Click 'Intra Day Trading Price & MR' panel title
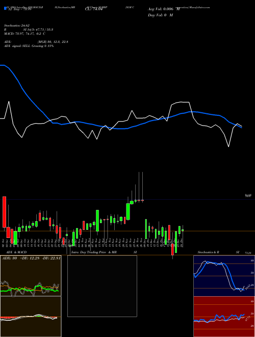The image size is (255, 337). 94,252
